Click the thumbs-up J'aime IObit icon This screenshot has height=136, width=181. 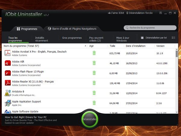pyautogui.click(x=109, y=13)
